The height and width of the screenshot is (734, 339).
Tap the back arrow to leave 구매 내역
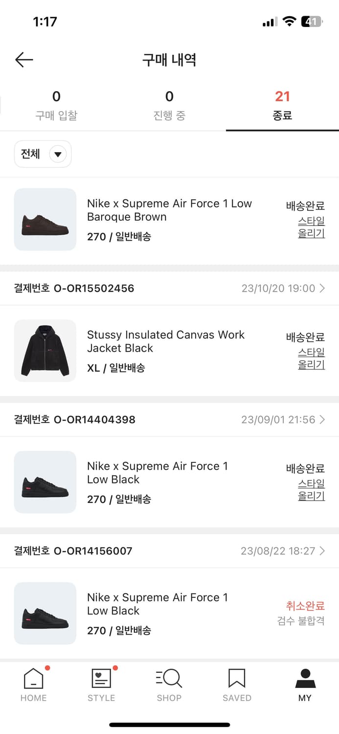(x=23, y=59)
